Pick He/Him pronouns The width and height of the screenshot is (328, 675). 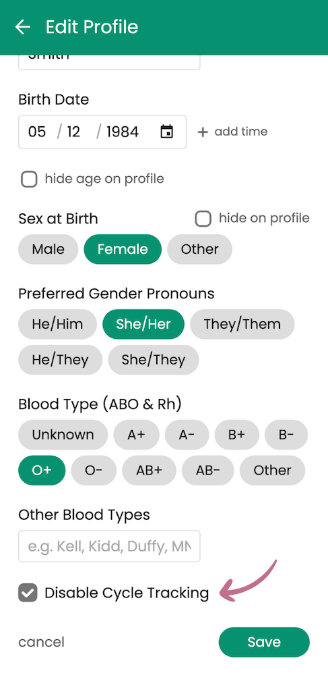[x=57, y=324]
